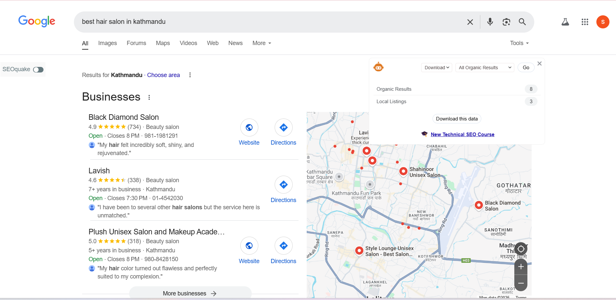Switch to the News tab
The image size is (616, 300).
pyautogui.click(x=235, y=43)
